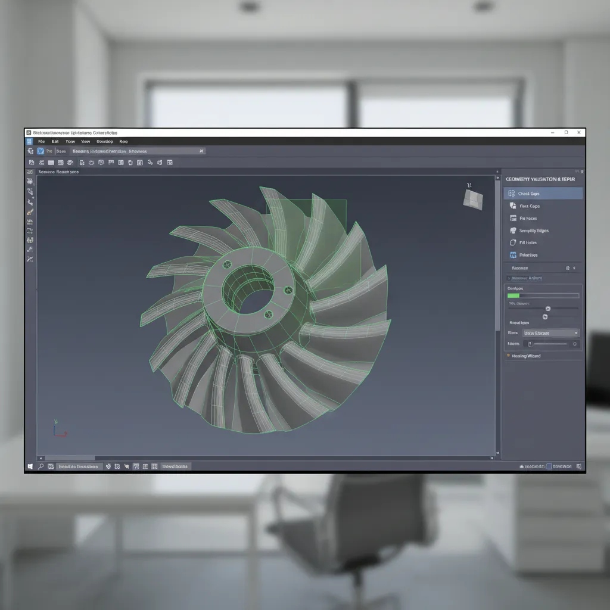Click the Check Gaps highlighted button
Image resolution: width=610 pixels, height=610 pixels.
coord(543,192)
